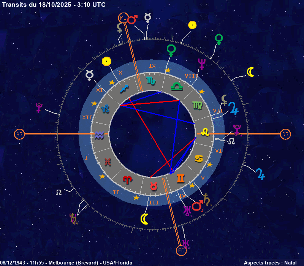Click the Aquarius zodiac sign
This screenshot has height=266, width=304.
click(x=99, y=135)
